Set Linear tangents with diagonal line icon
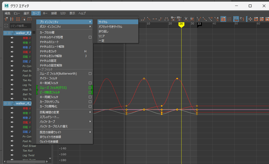The height and width of the screenshot is (164, 269). pos(149,19)
